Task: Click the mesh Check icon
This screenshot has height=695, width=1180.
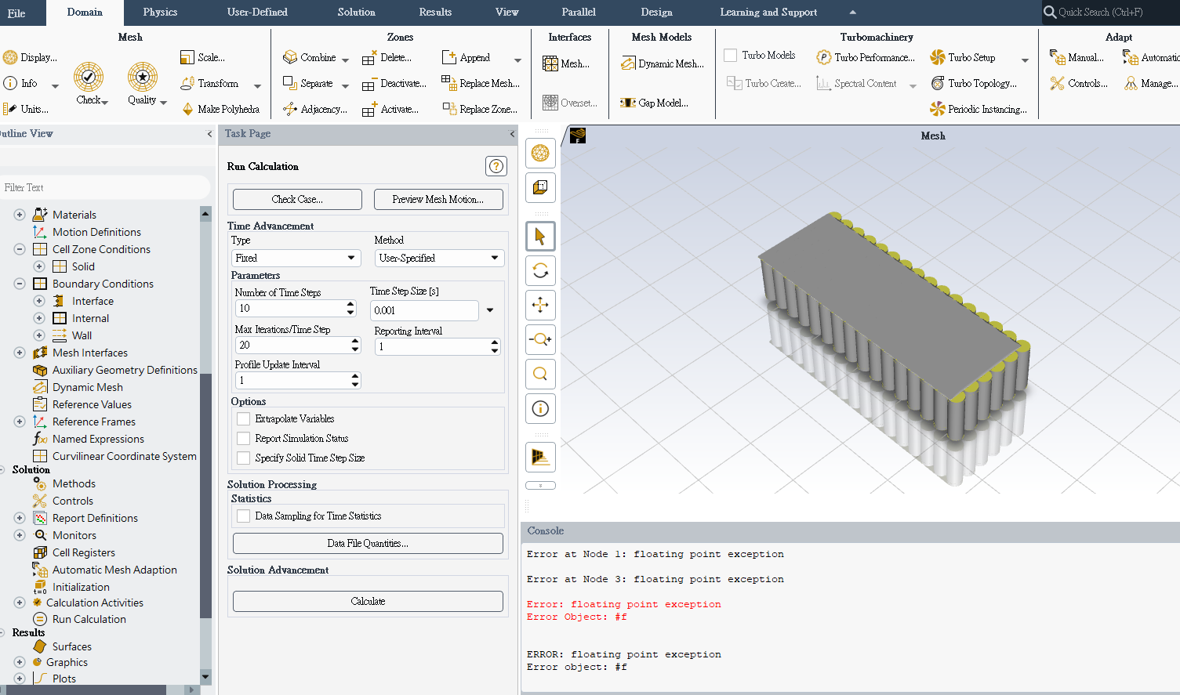Action: 89,78
